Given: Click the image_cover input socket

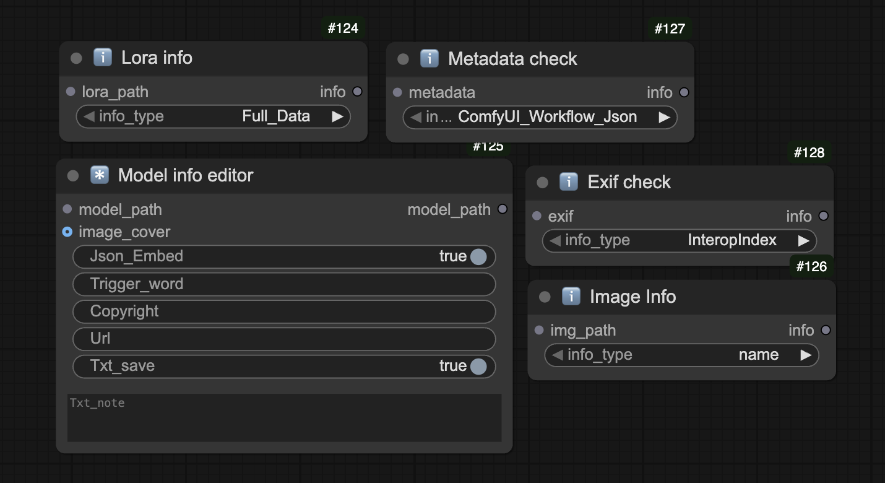Looking at the screenshot, I should pyautogui.click(x=67, y=232).
